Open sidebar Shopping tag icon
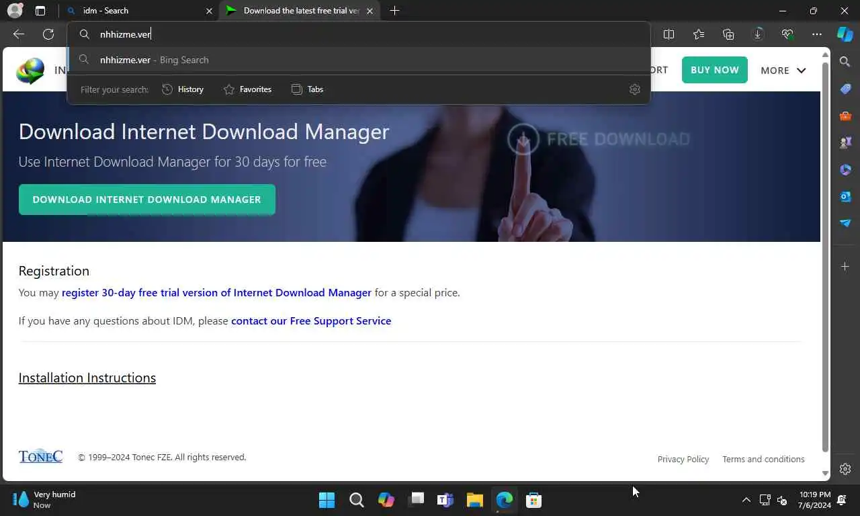The height and width of the screenshot is (516, 860). click(845, 89)
